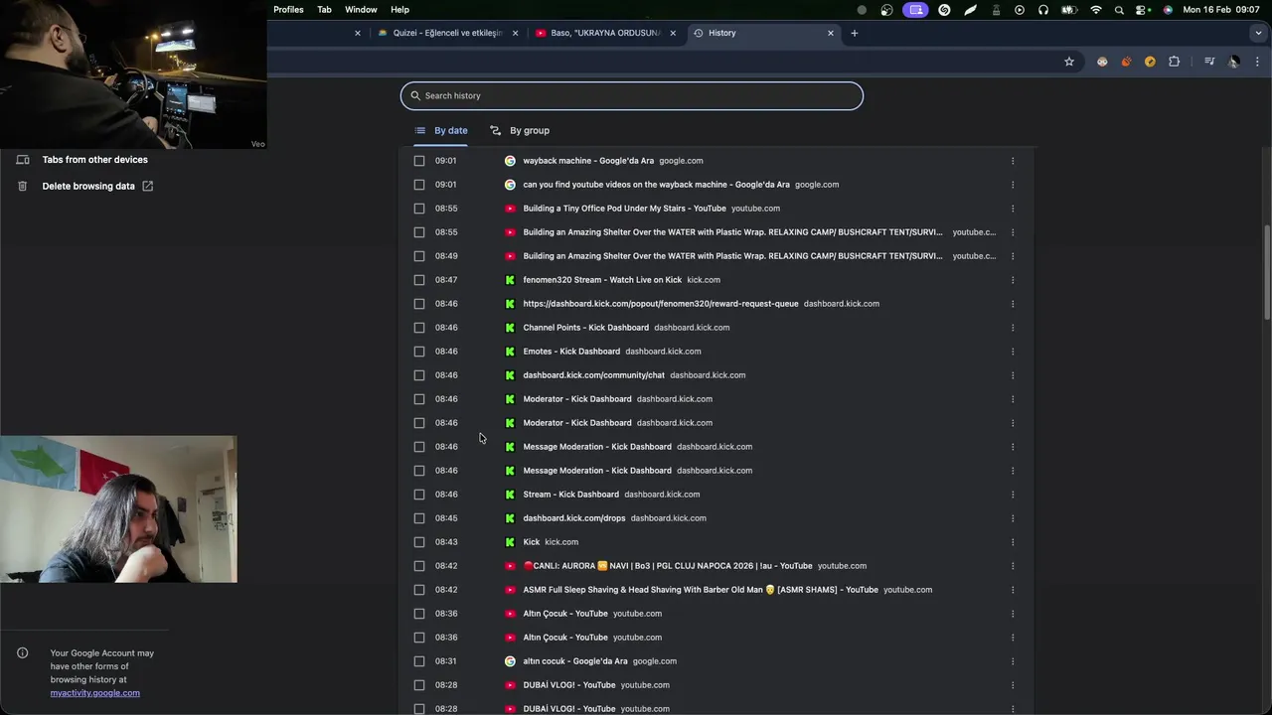Open the Tab menu
1272x715 pixels.
(x=324, y=9)
